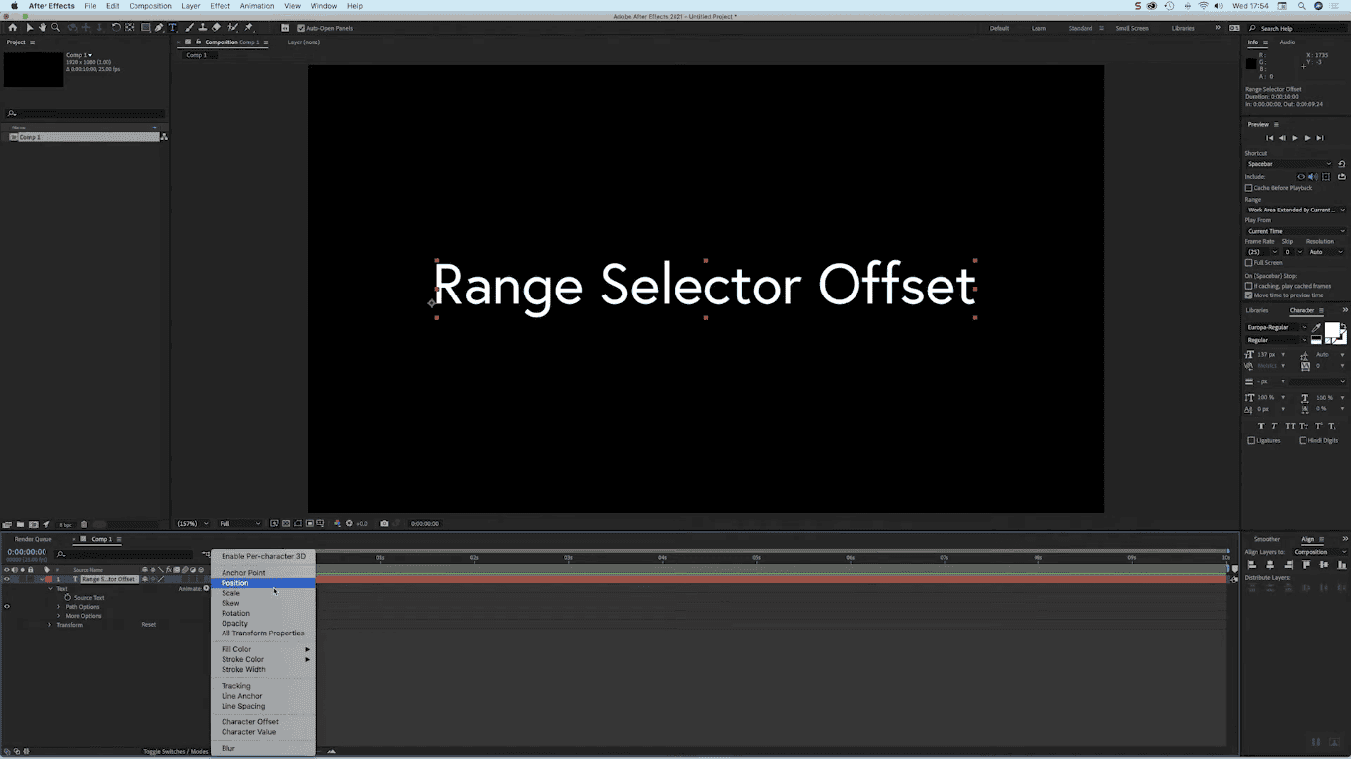This screenshot has width=1351, height=759.
Task: Select the Type tool
Action: 173,28
